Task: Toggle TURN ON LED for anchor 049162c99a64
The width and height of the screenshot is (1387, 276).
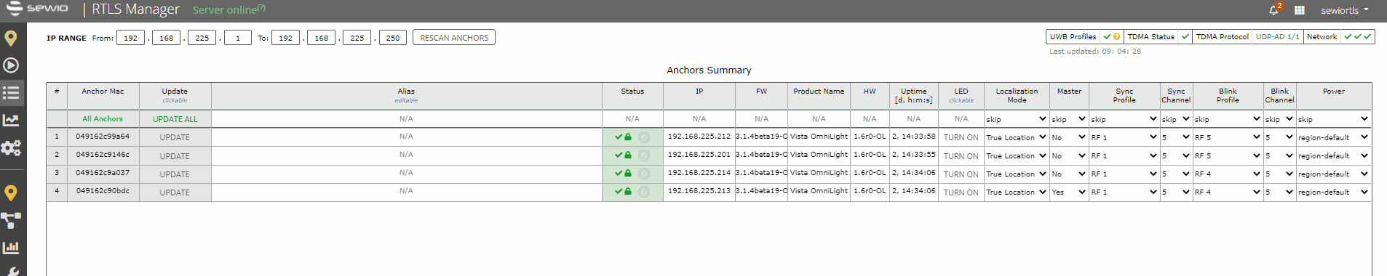Action: (x=961, y=137)
